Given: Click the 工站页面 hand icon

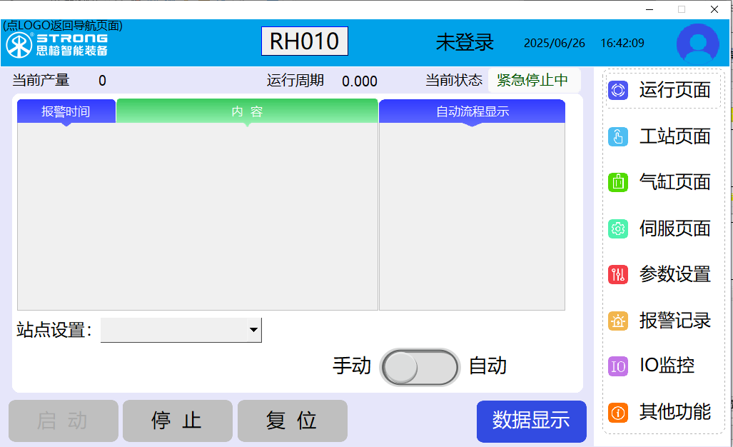Looking at the screenshot, I should coord(618,136).
